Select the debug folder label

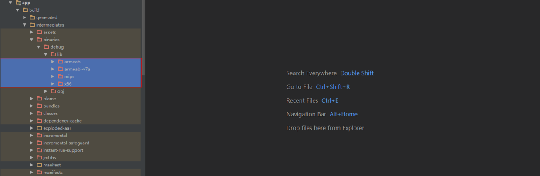pos(57,47)
